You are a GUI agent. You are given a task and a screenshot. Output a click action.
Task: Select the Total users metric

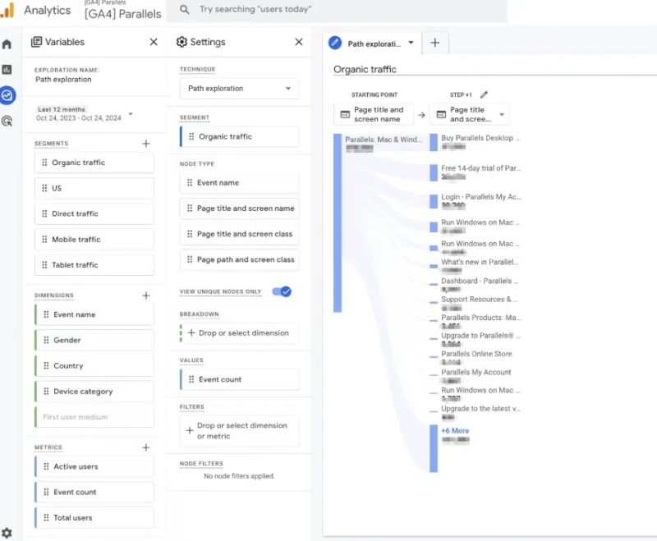coord(94,517)
